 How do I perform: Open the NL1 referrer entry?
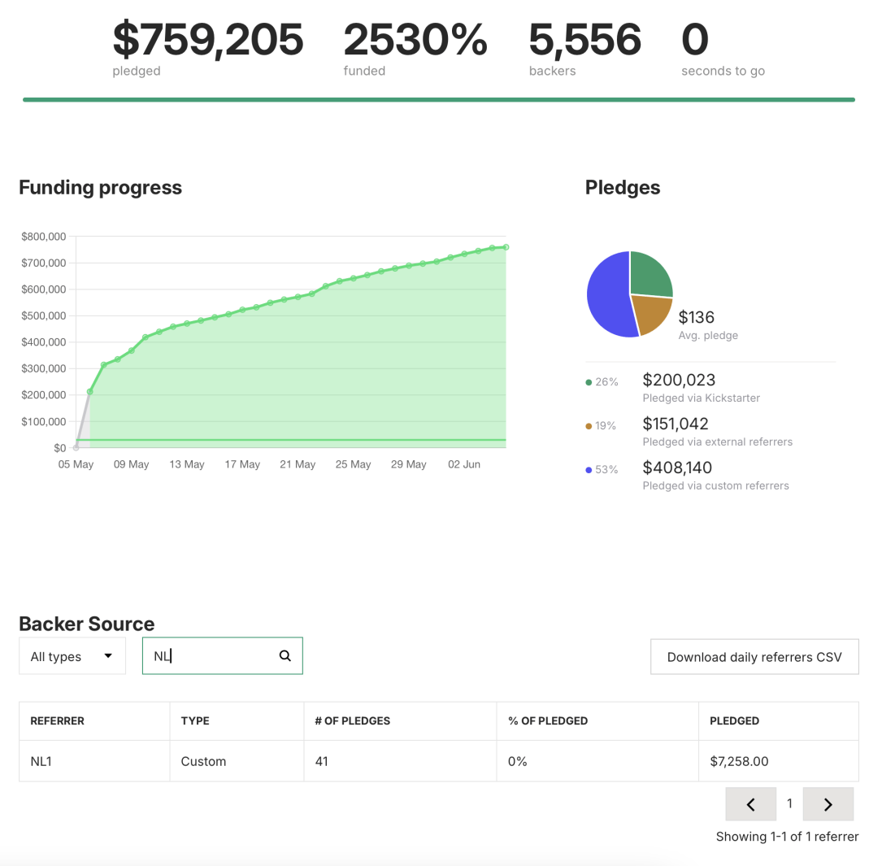click(x=41, y=761)
